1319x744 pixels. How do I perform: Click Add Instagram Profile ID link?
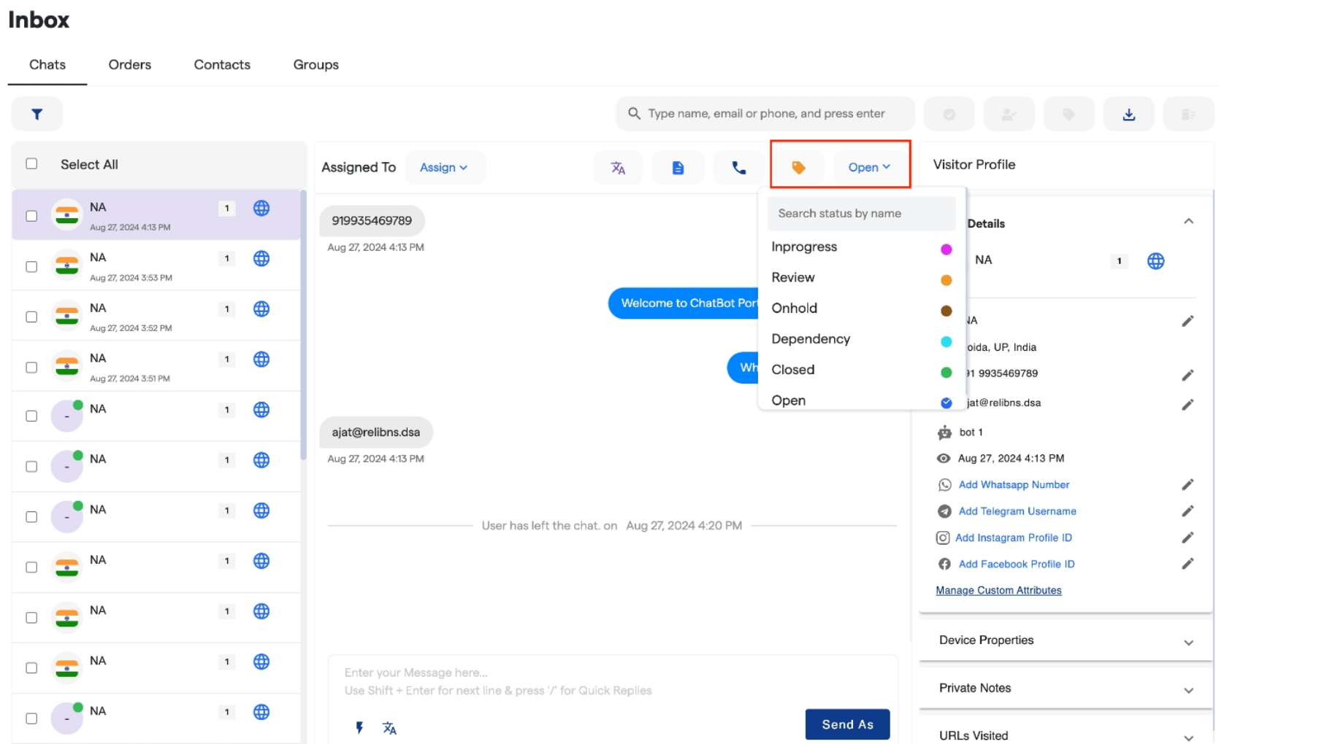tap(1014, 538)
